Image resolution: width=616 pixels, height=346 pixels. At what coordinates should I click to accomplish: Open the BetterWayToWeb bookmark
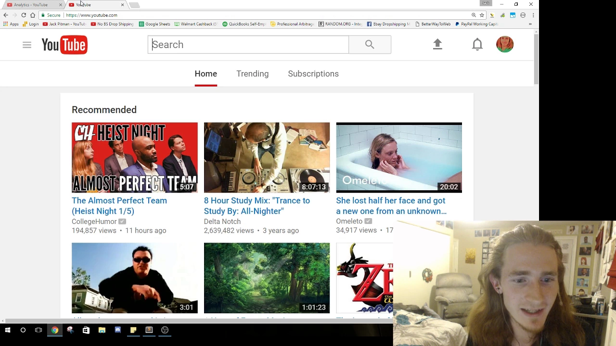click(x=433, y=24)
